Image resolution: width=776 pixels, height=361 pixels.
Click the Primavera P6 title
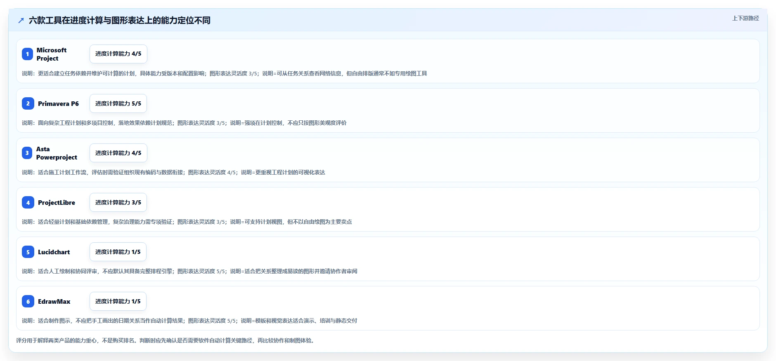tap(58, 103)
